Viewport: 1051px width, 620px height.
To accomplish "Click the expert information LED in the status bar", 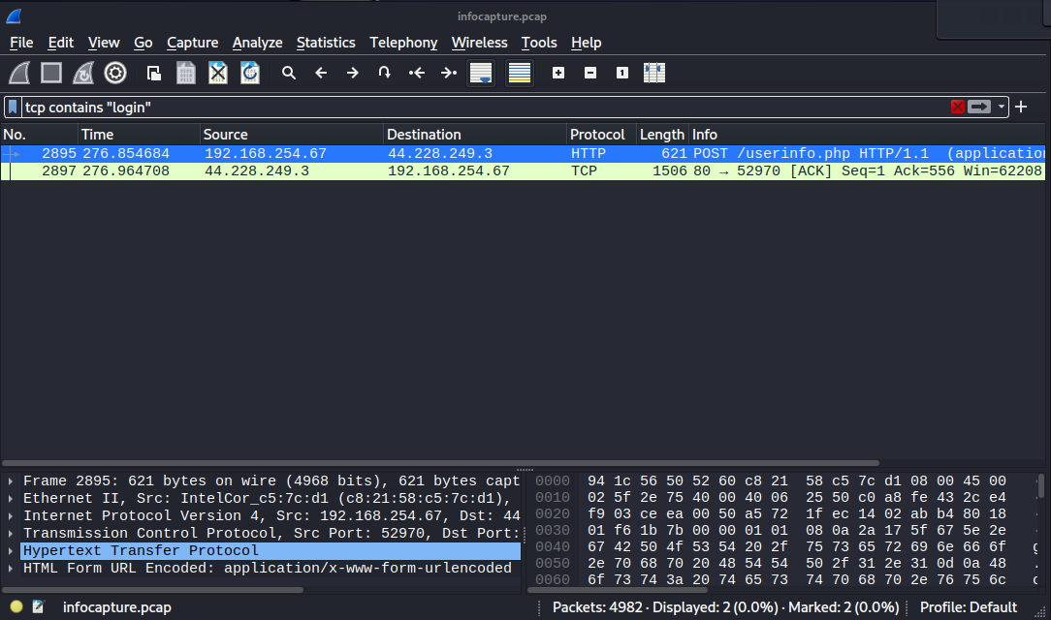I will coord(16,607).
